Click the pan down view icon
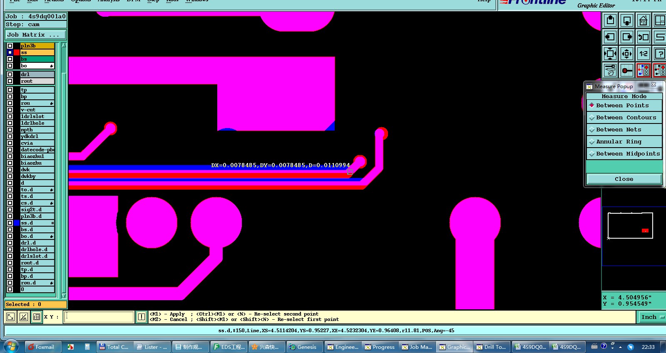This screenshot has width=666, height=353. [x=627, y=20]
